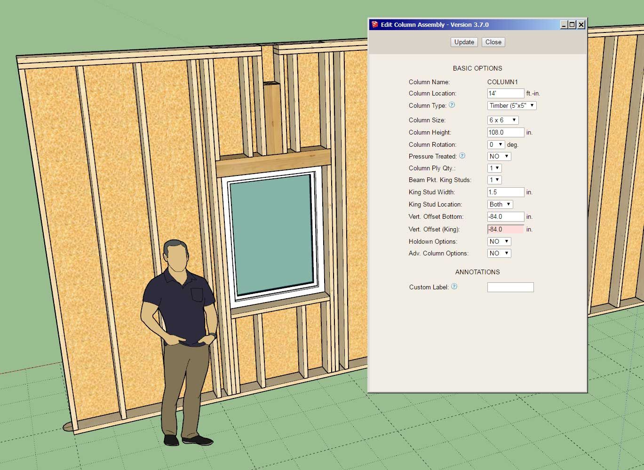Click the BASIC OPTIONS heading
Image resolution: width=644 pixels, height=470 pixels.
pyautogui.click(x=477, y=68)
